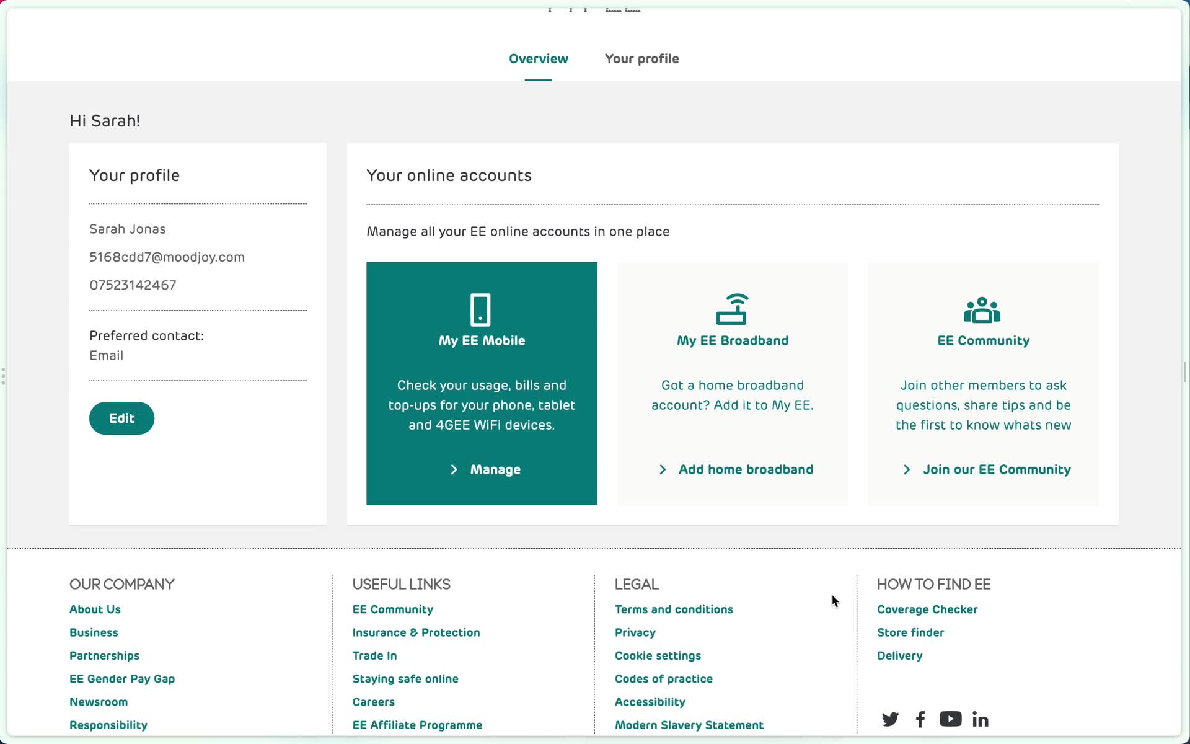1190x744 pixels.
Task: Click the Preferred contact: label
Action: (146, 336)
